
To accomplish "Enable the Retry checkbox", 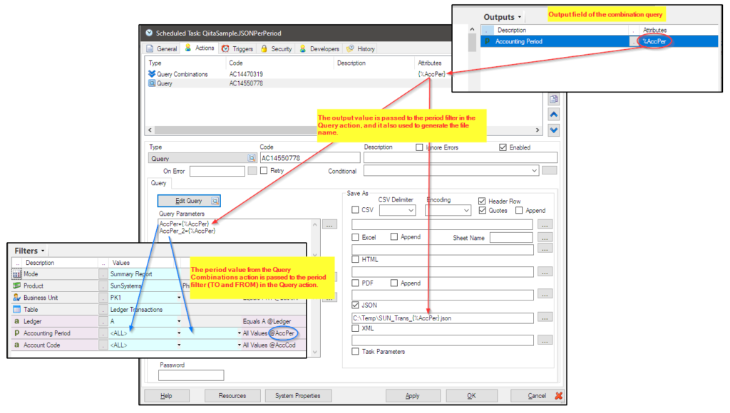I will tap(264, 171).
